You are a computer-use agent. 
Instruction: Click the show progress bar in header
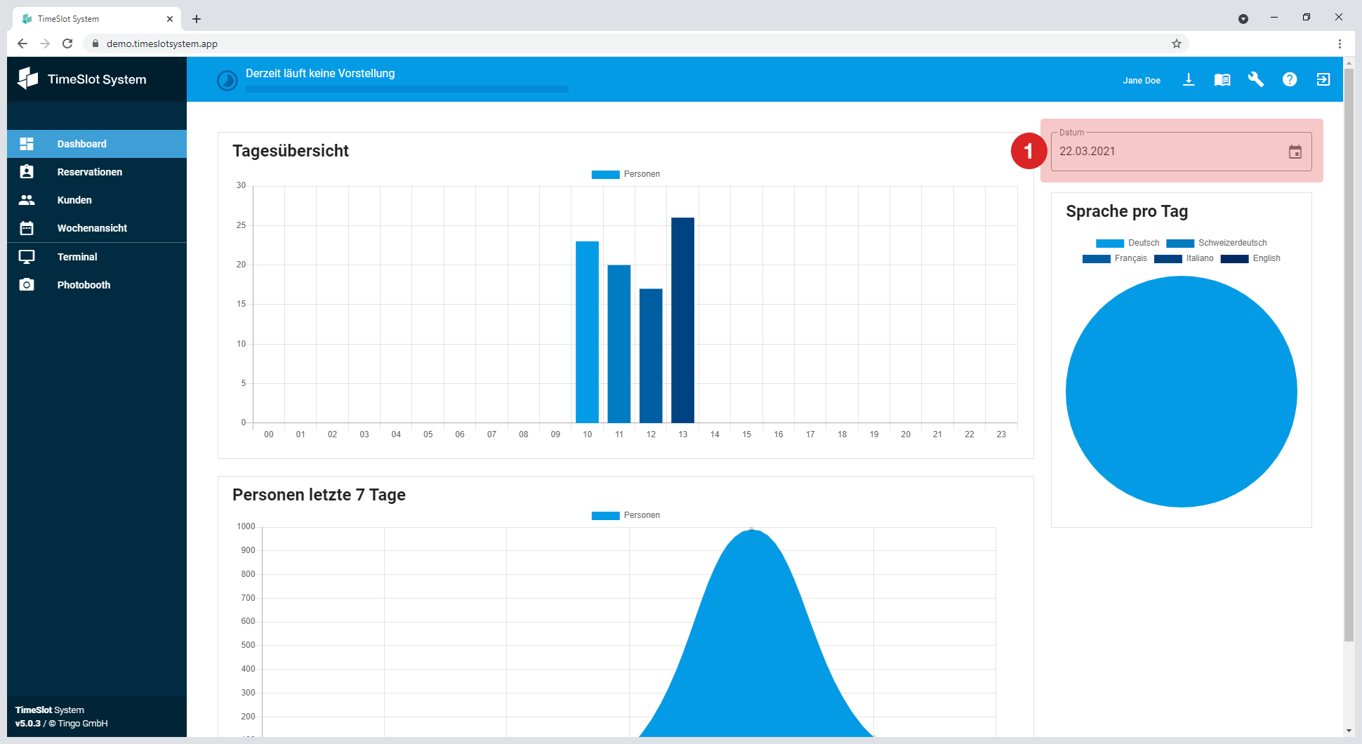tap(407, 89)
